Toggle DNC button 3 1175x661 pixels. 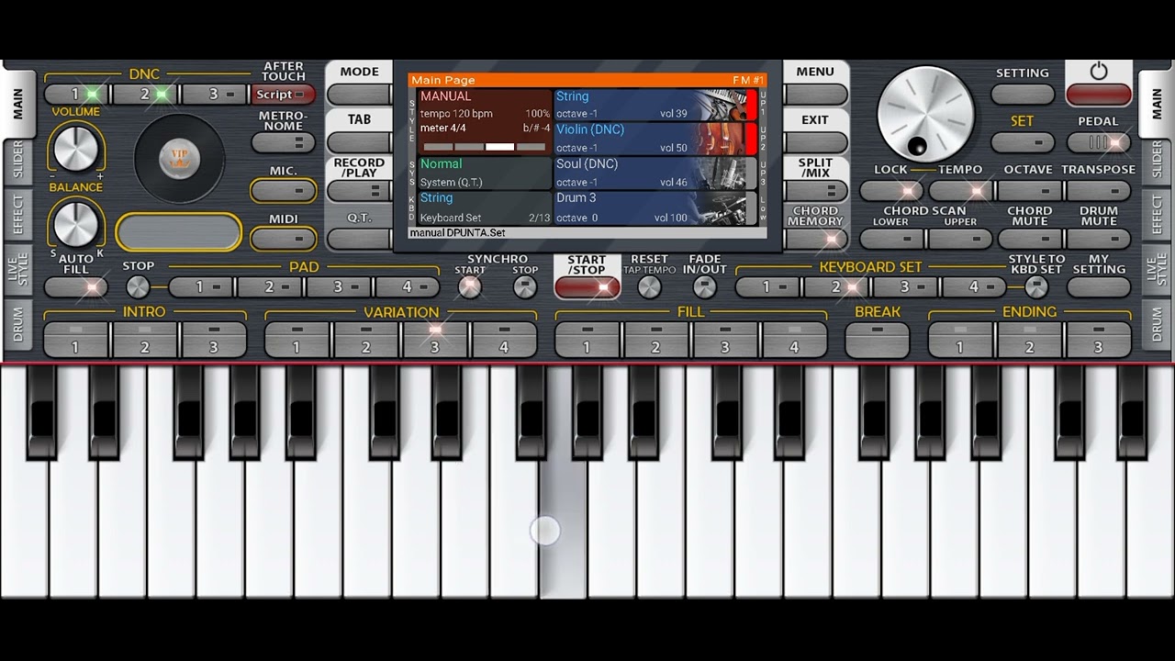click(214, 95)
